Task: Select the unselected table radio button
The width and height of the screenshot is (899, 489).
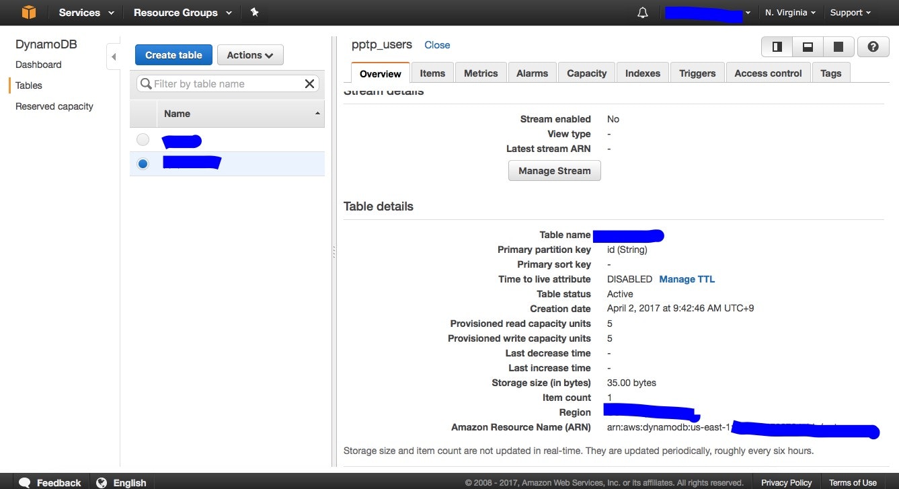Action: coord(143,140)
